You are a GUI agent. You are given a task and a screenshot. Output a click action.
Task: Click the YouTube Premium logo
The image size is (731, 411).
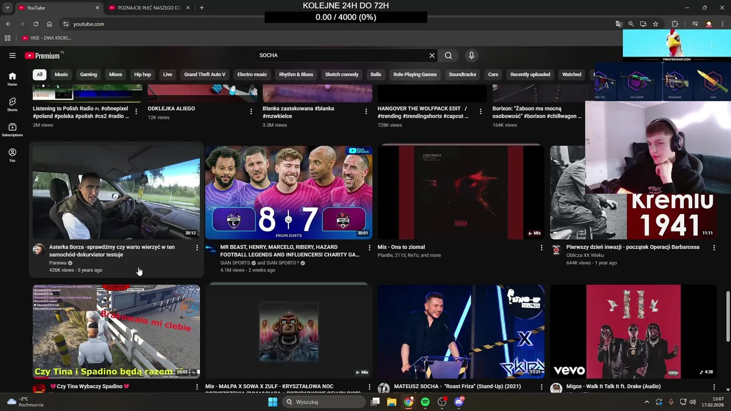(x=43, y=55)
